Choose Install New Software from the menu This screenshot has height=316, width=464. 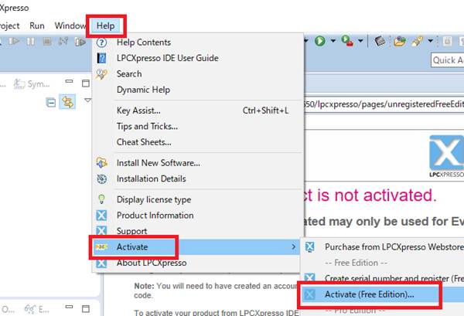[x=158, y=163]
